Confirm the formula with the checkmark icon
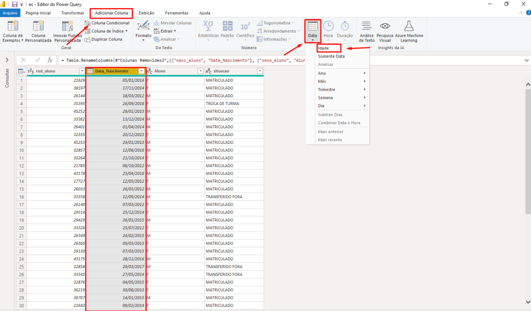 (x=37, y=60)
